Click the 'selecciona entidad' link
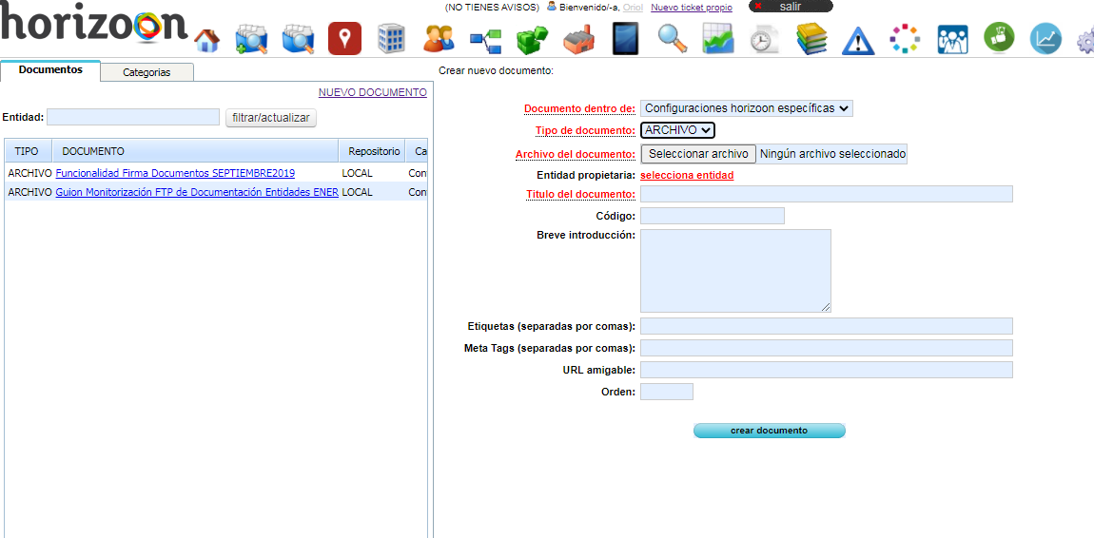 [687, 176]
